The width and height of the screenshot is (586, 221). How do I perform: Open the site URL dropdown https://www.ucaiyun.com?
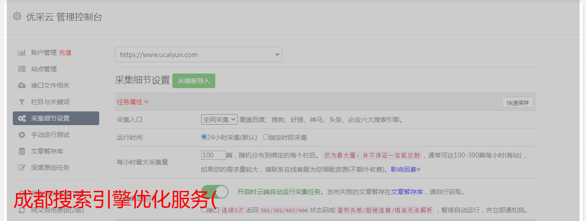pyautogui.click(x=198, y=54)
